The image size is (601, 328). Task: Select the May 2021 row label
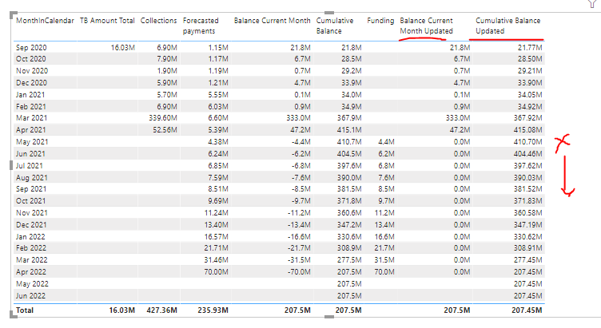coord(32,141)
